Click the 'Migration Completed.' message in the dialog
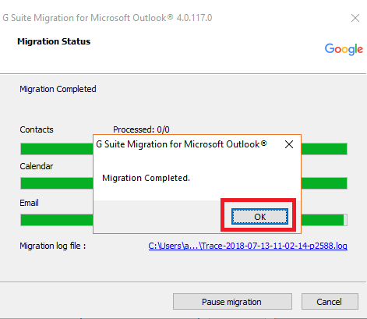This screenshot has height=319, width=367. click(146, 178)
